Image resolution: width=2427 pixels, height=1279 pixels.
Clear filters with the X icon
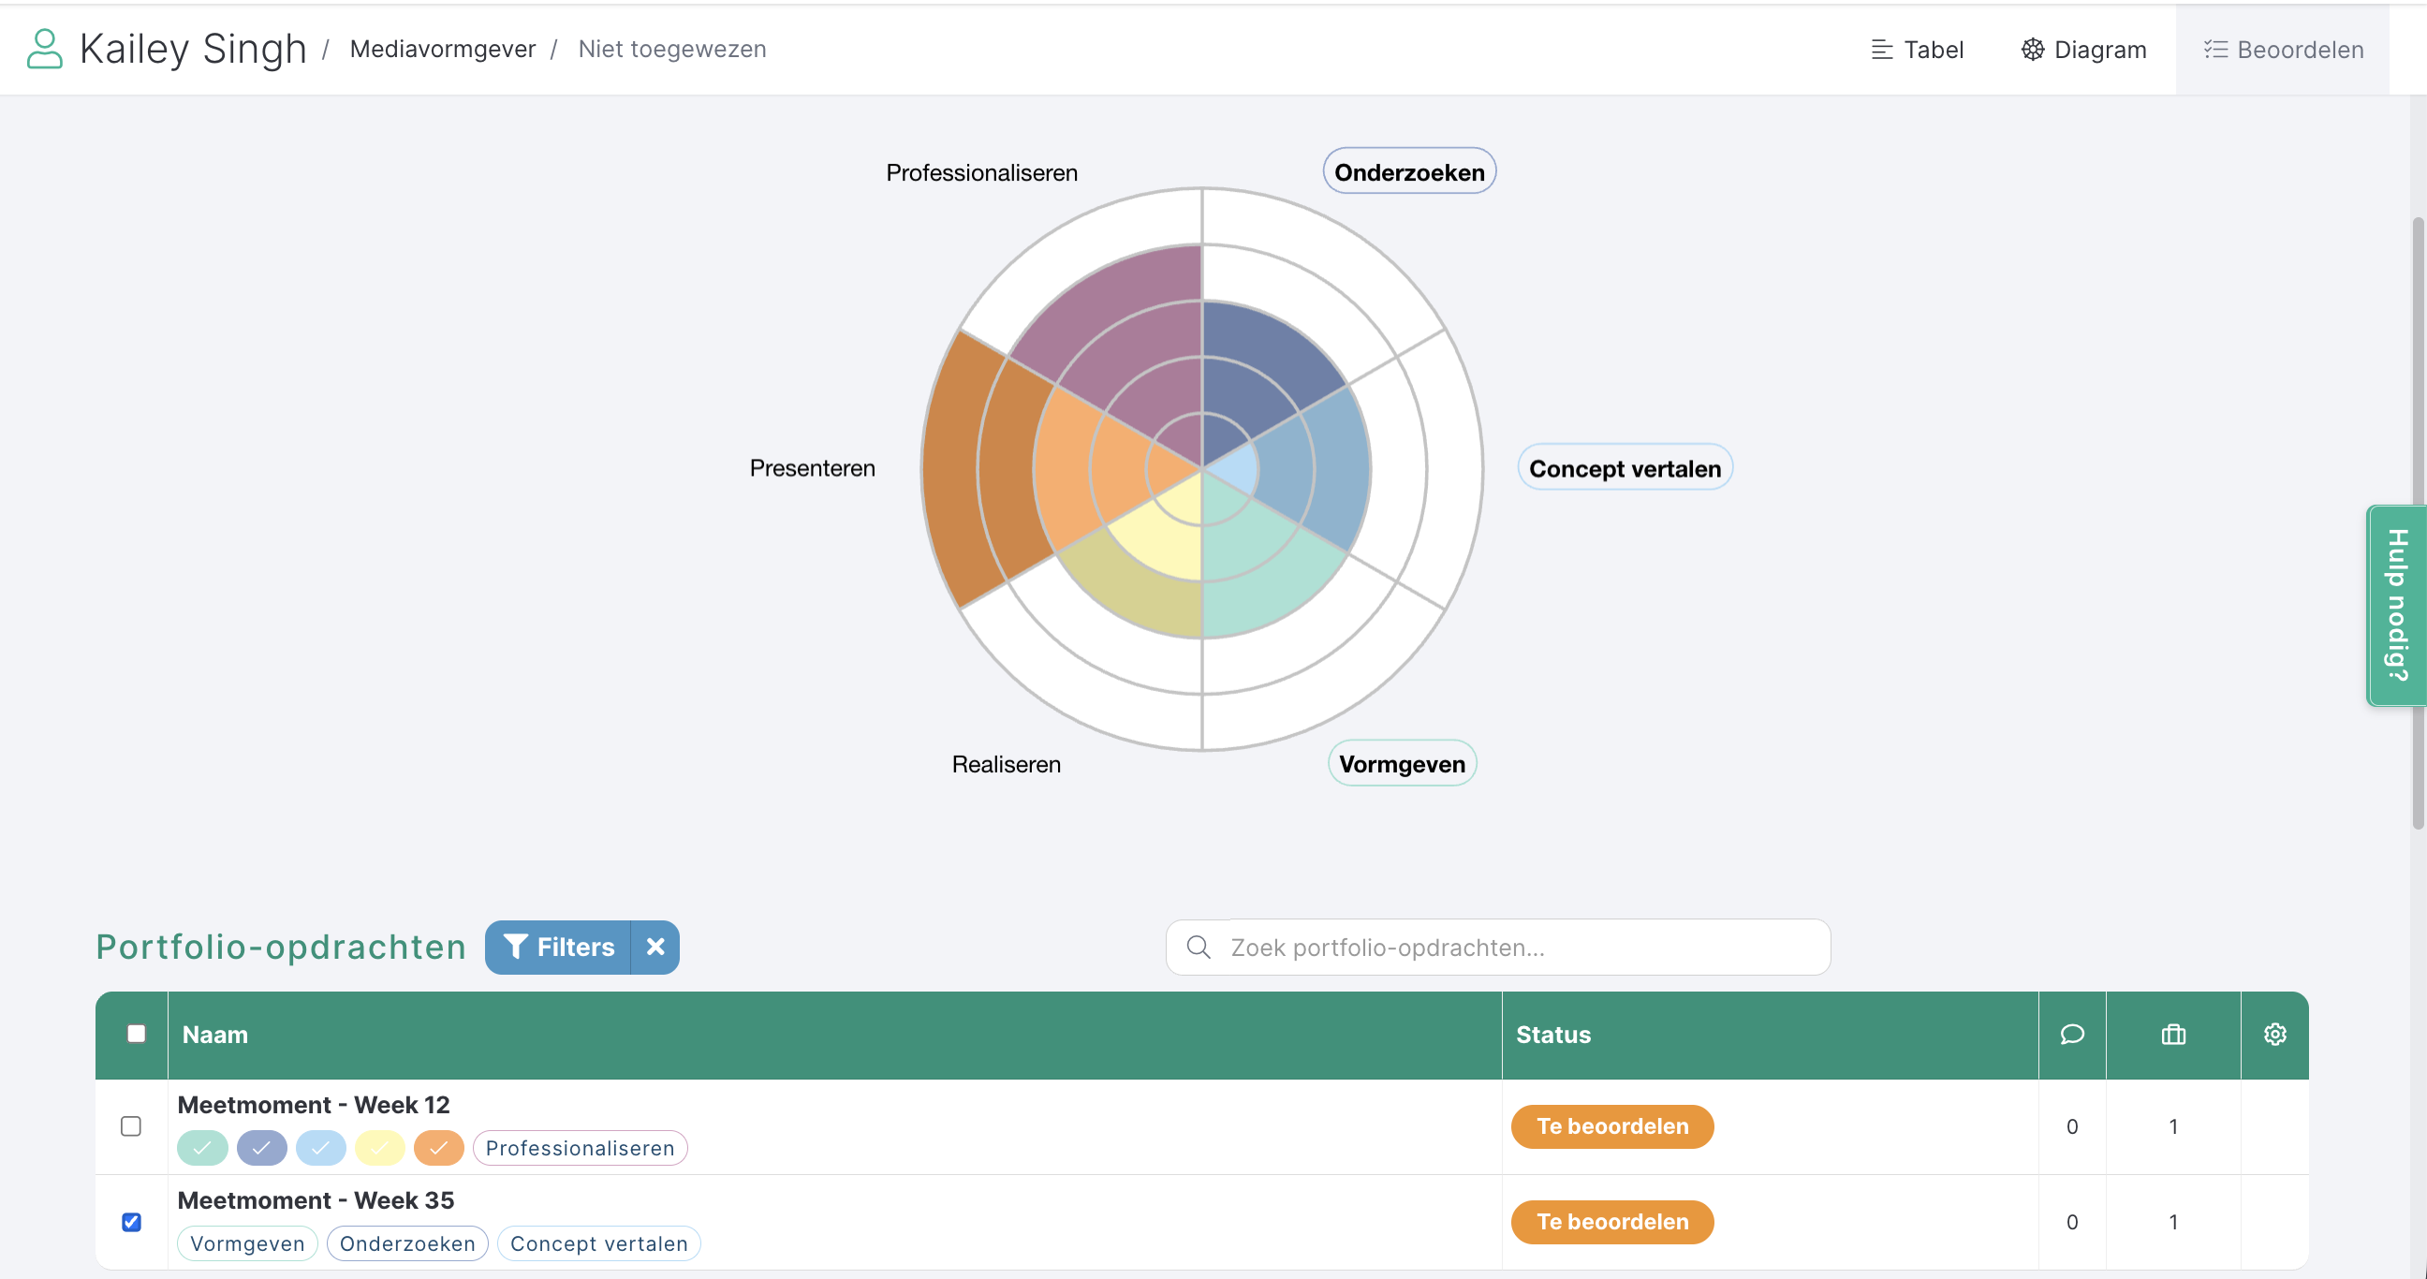click(655, 947)
